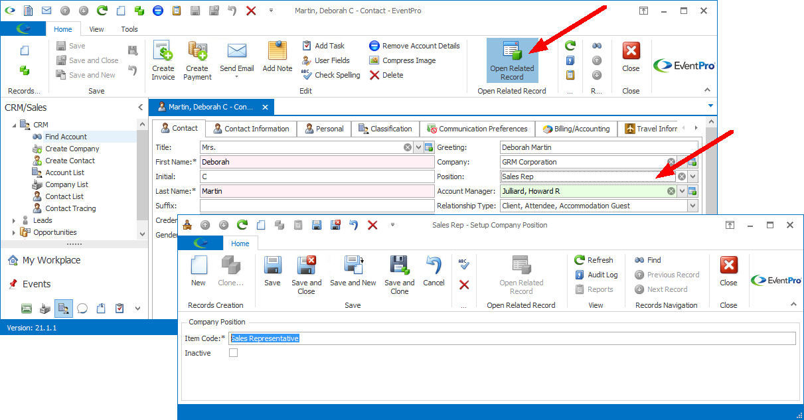804x420 pixels.
Task: Click the Compress Image command
Action: 402,60
